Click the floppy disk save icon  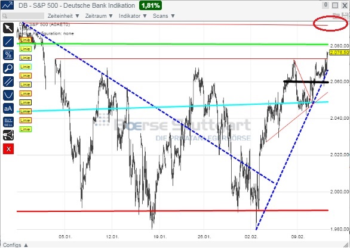coord(345,15)
